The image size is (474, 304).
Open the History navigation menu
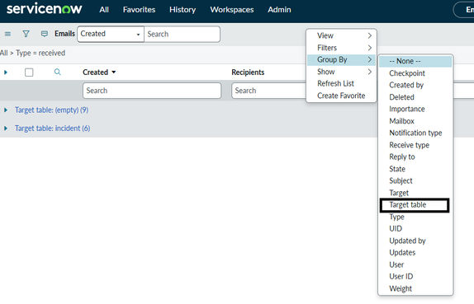182,10
